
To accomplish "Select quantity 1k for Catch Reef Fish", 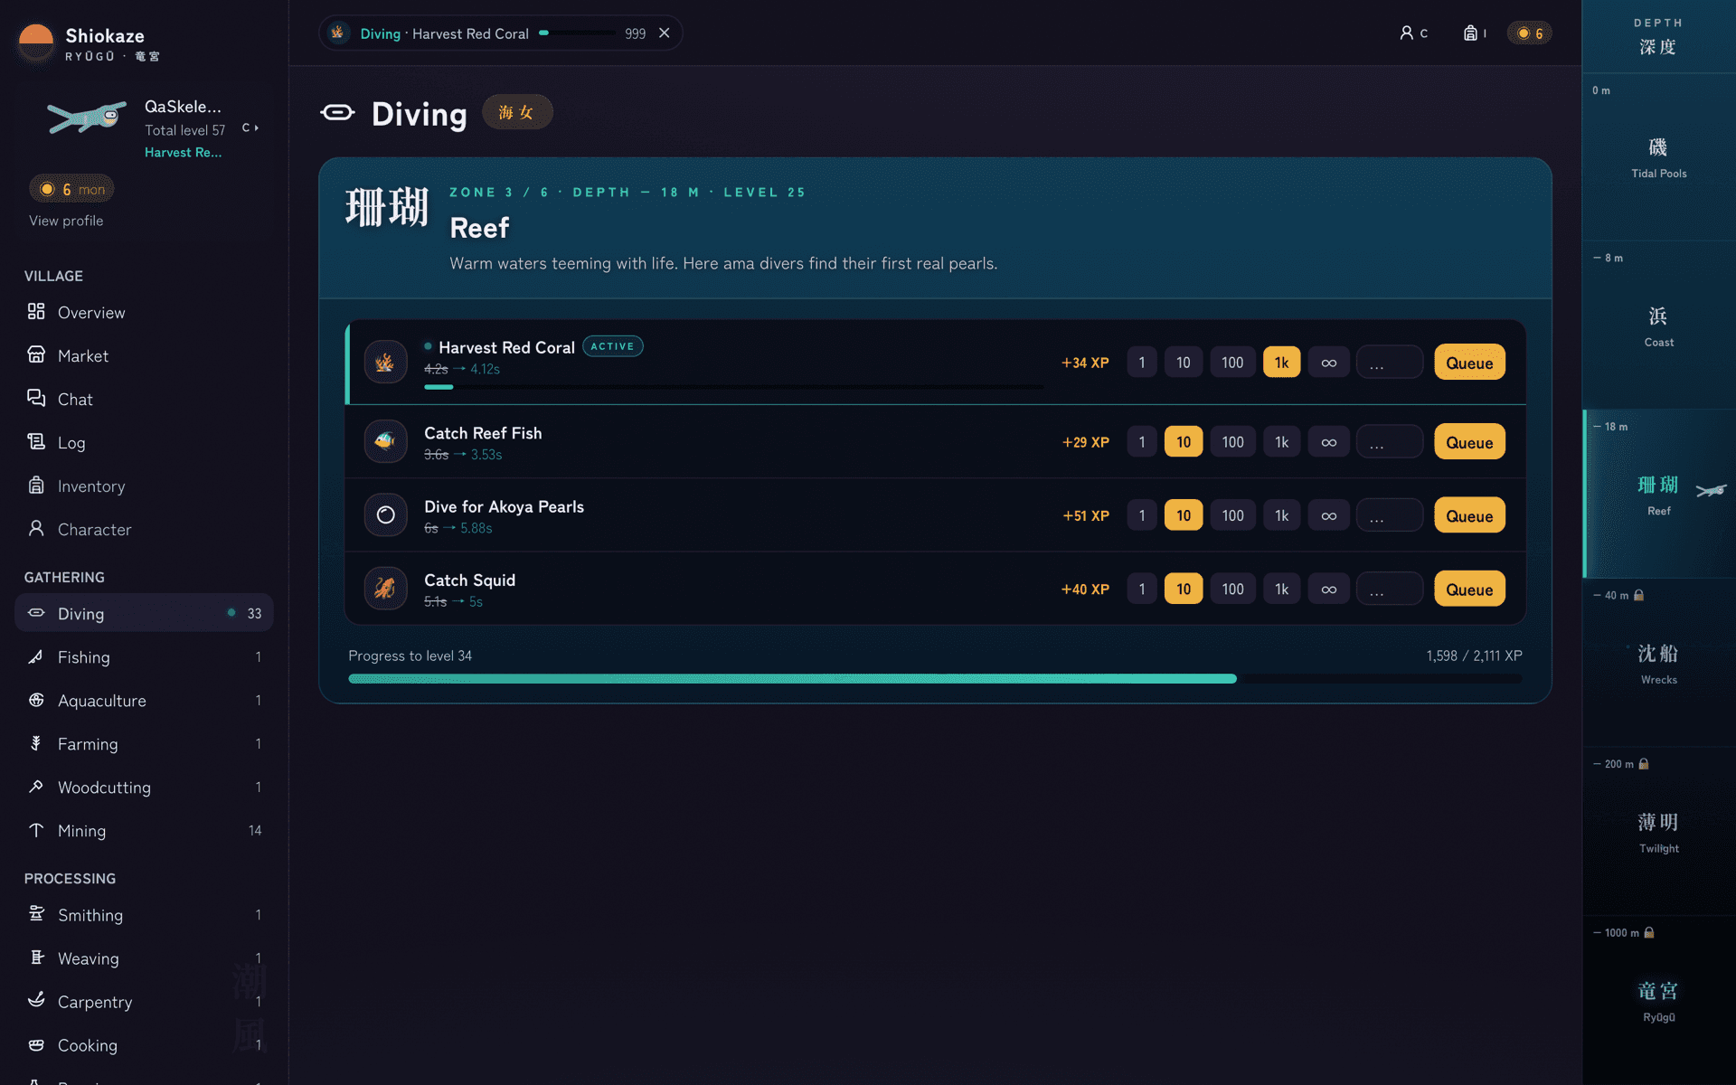I will tap(1281, 442).
